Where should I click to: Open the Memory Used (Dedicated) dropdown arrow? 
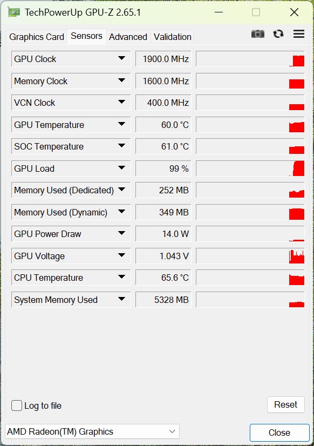tap(121, 190)
